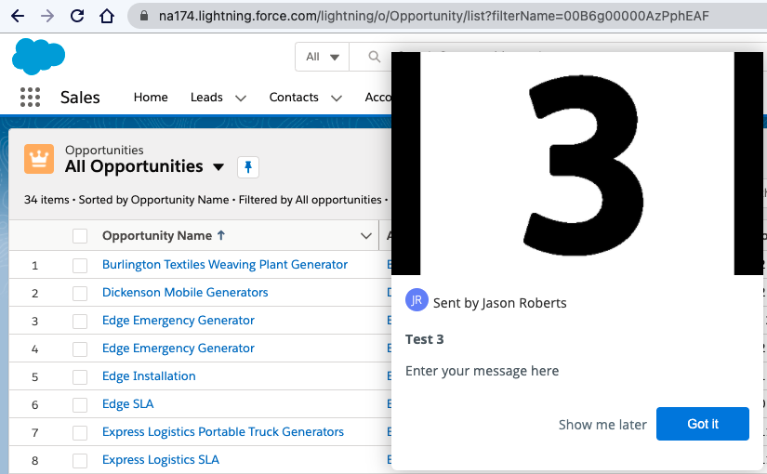Reload the page with the refresh icon
Viewport: 767px width, 474px height.
(x=77, y=16)
